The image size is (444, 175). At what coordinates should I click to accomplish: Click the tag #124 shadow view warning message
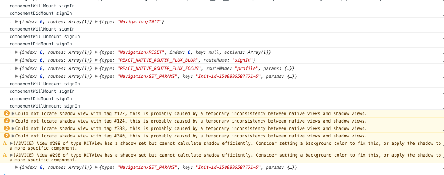(191, 121)
